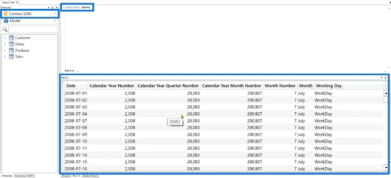Image resolution: width=391 pixels, height=178 pixels.
Task: Pin the Metadata pane
Action: pos(53,8)
